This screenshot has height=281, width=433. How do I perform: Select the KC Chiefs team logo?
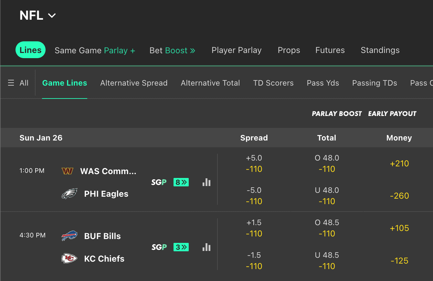[x=69, y=258]
